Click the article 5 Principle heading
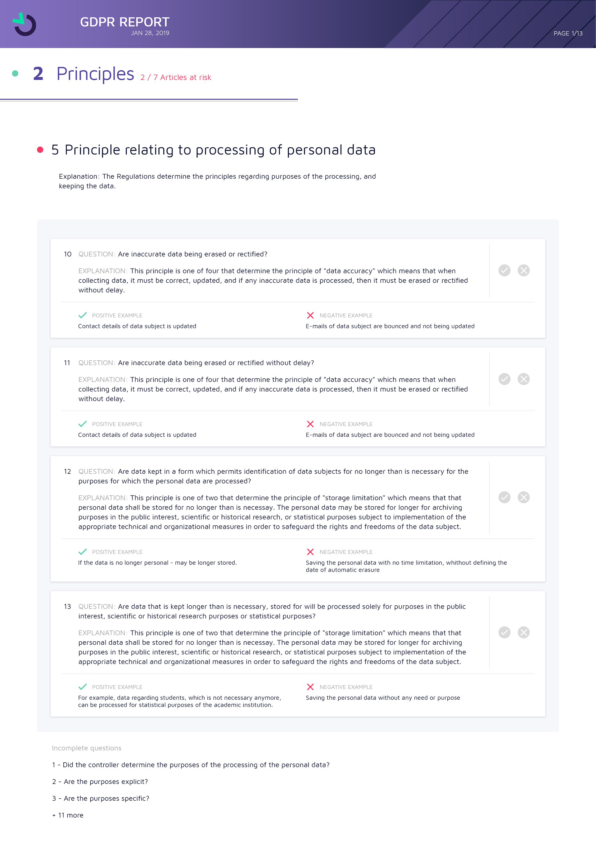Viewport: 596px width, 842px height. pyautogui.click(x=214, y=149)
